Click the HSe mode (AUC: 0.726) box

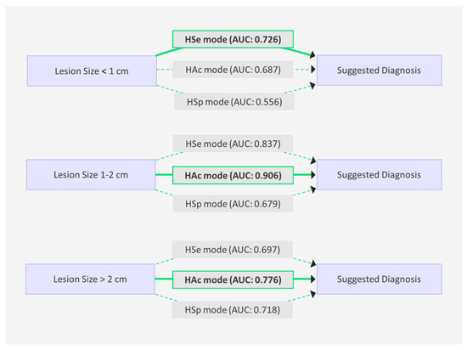coord(233,39)
